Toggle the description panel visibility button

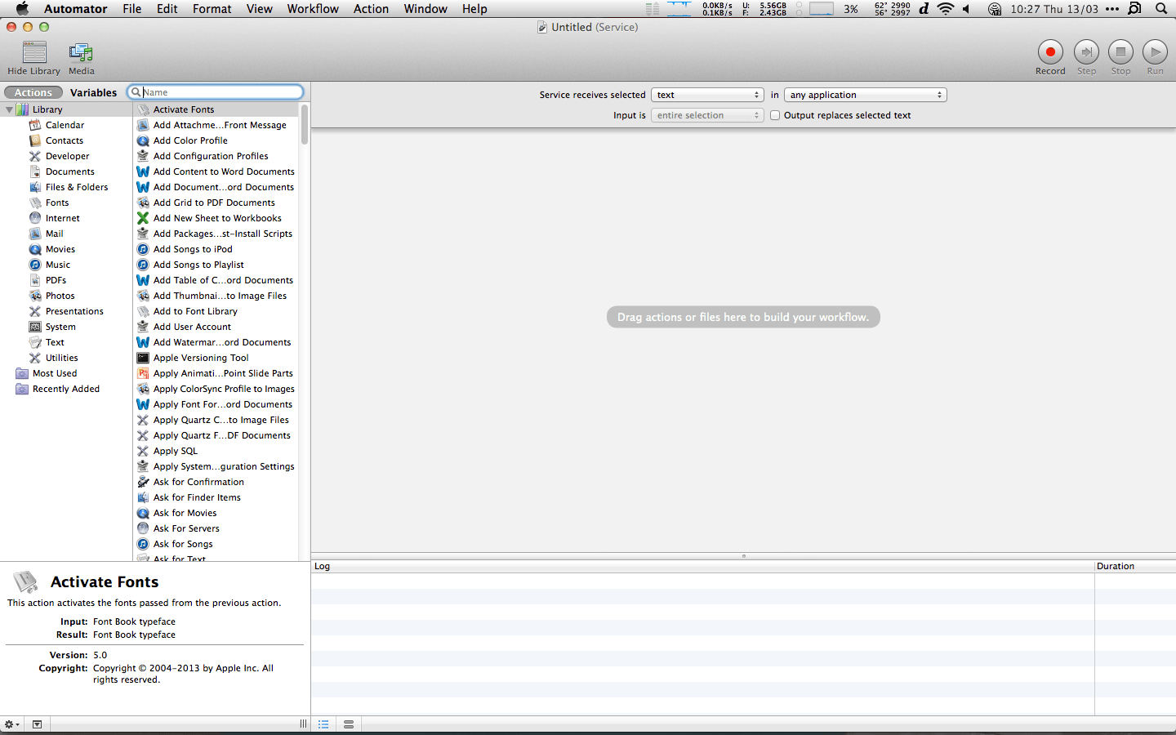coord(37,724)
